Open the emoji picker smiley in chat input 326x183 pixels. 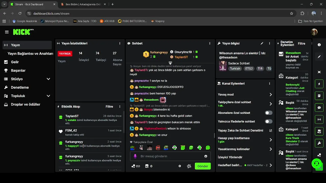(206, 156)
